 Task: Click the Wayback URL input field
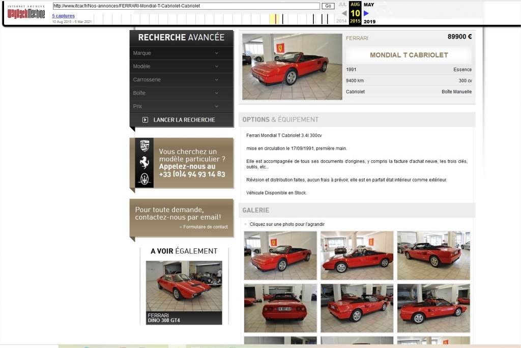point(186,6)
